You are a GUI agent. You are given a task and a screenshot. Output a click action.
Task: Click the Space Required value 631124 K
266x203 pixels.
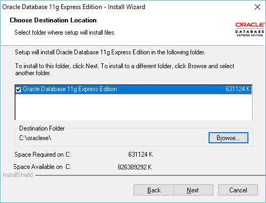tap(140, 155)
